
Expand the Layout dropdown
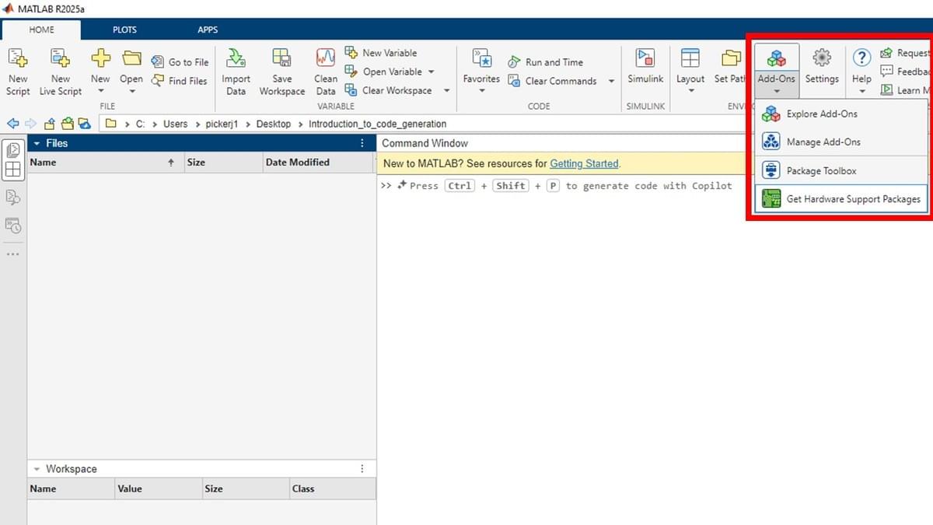click(x=690, y=91)
